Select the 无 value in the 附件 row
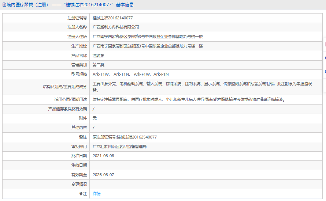 click(95, 118)
